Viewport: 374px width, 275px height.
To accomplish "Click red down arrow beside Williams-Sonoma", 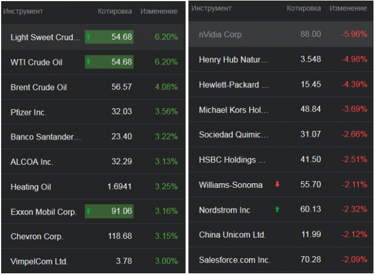I will pyautogui.click(x=277, y=184).
